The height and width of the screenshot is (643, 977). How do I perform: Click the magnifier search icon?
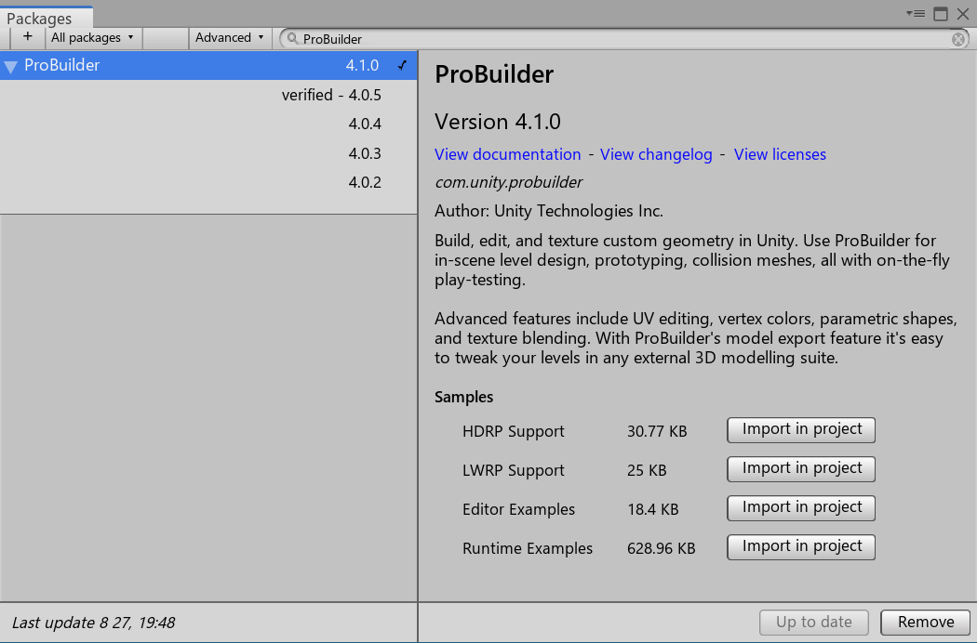(x=292, y=39)
